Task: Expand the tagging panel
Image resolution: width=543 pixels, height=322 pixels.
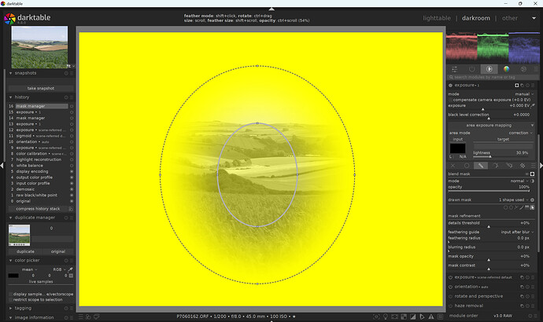Action: 10,308
